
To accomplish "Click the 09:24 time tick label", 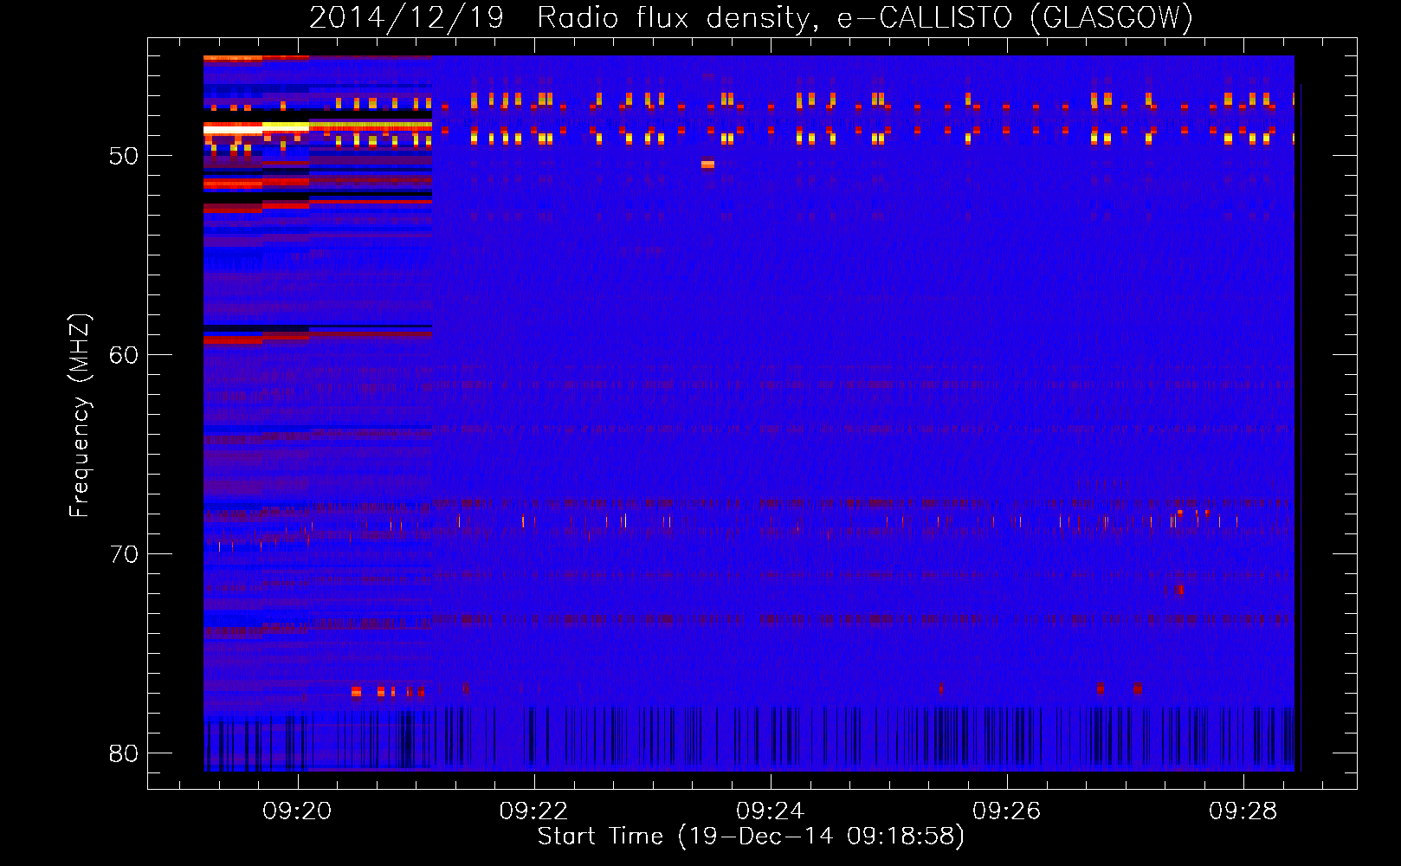I will click(771, 811).
